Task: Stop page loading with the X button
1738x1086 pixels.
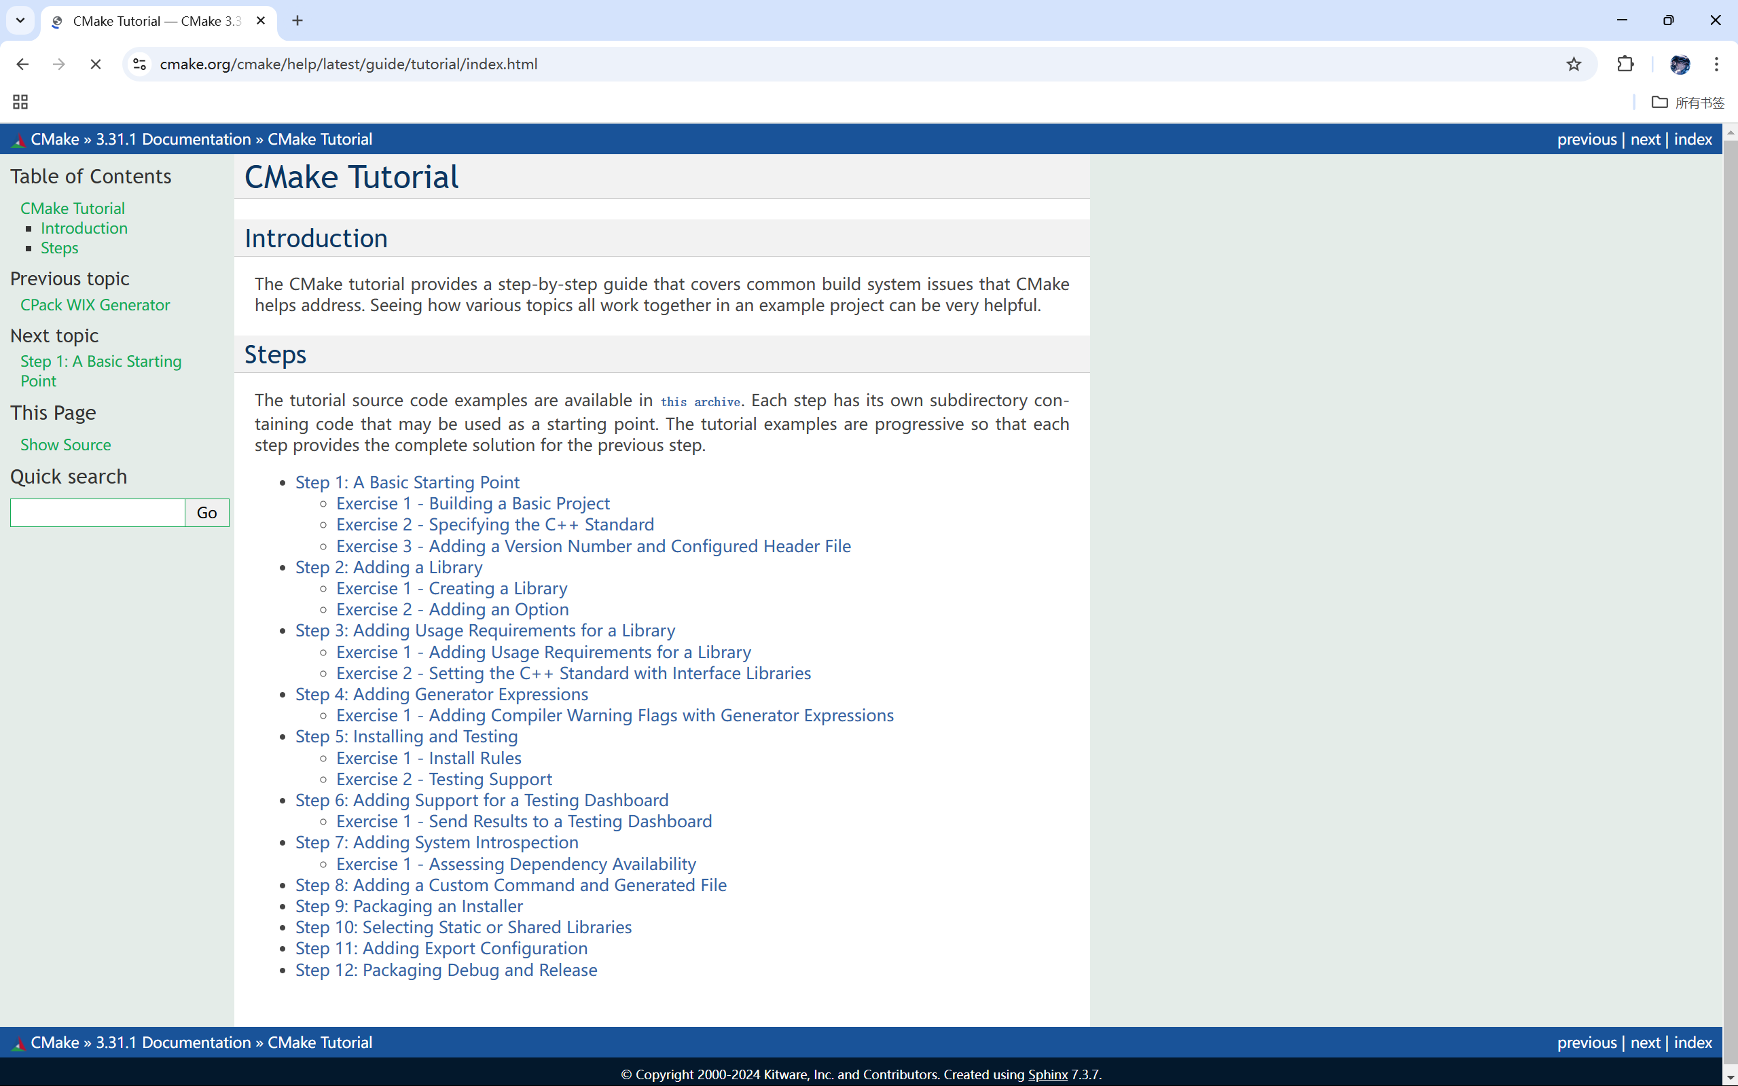Action: (96, 64)
